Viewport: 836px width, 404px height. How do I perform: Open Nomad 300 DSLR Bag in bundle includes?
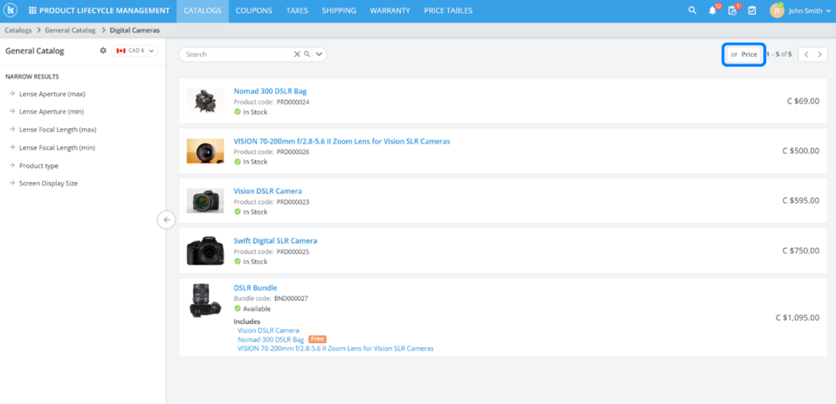(x=271, y=339)
